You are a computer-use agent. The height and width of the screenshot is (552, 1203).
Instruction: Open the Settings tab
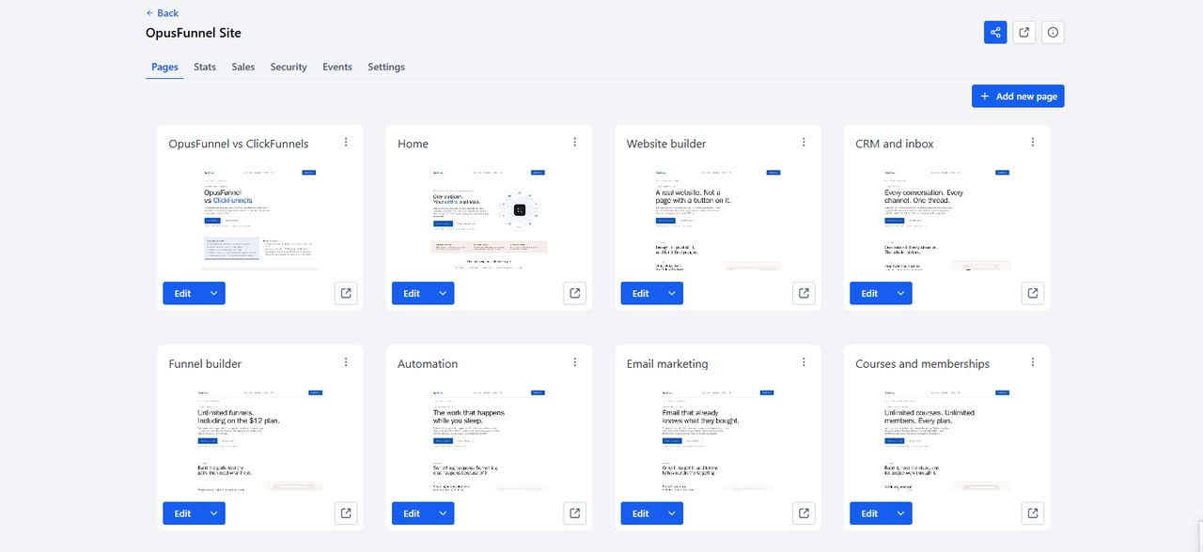point(386,67)
